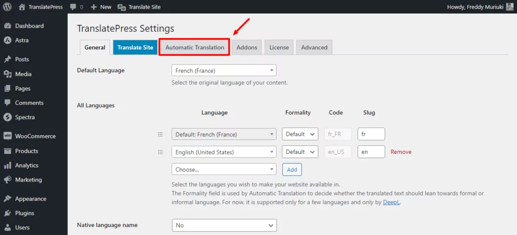Open the Addons tab
The image size is (517, 235).
pyautogui.click(x=246, y=47)
